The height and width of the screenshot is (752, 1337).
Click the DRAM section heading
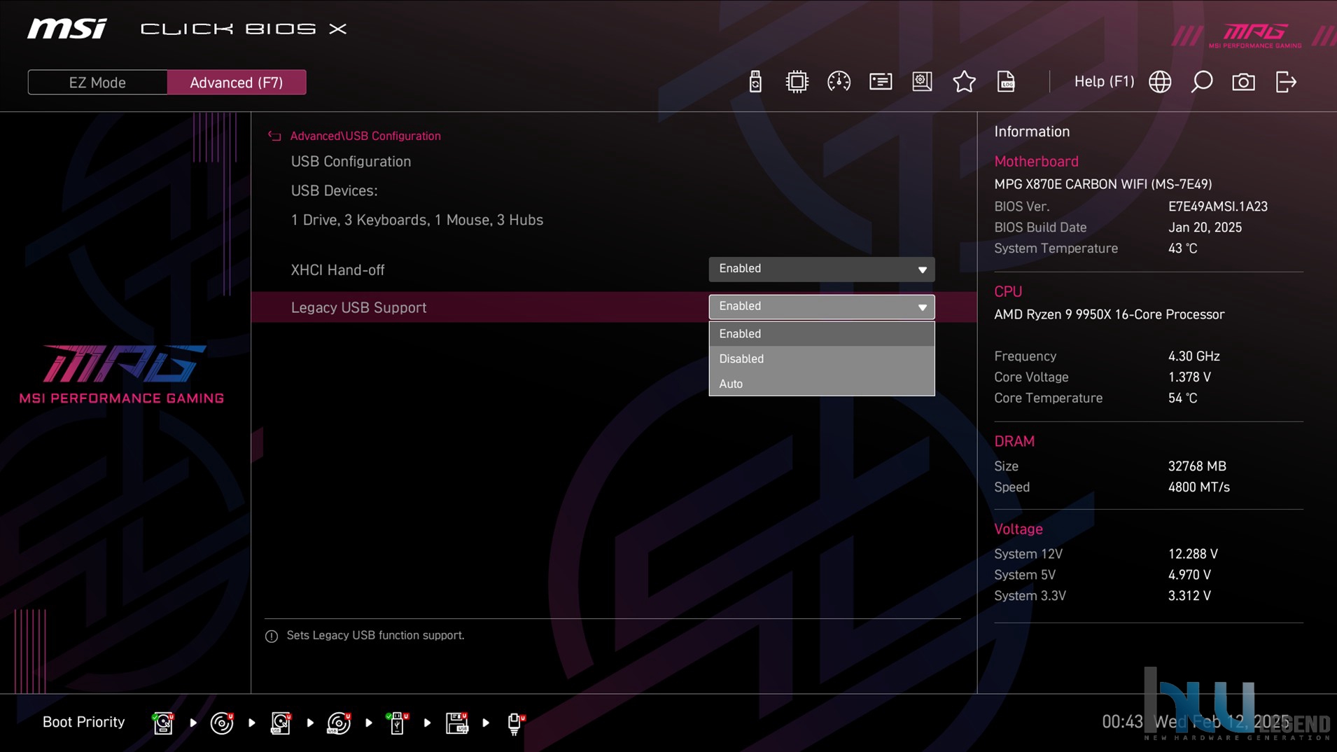click(x=1014, y=441)
